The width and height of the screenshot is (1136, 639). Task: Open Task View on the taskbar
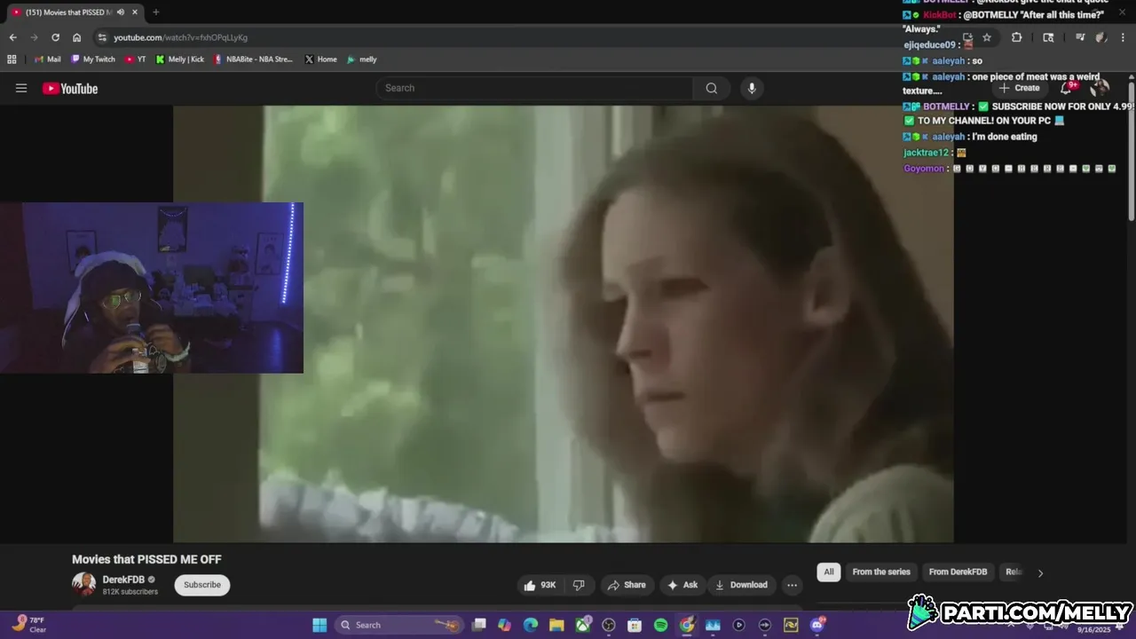click(x=479, y=625)
